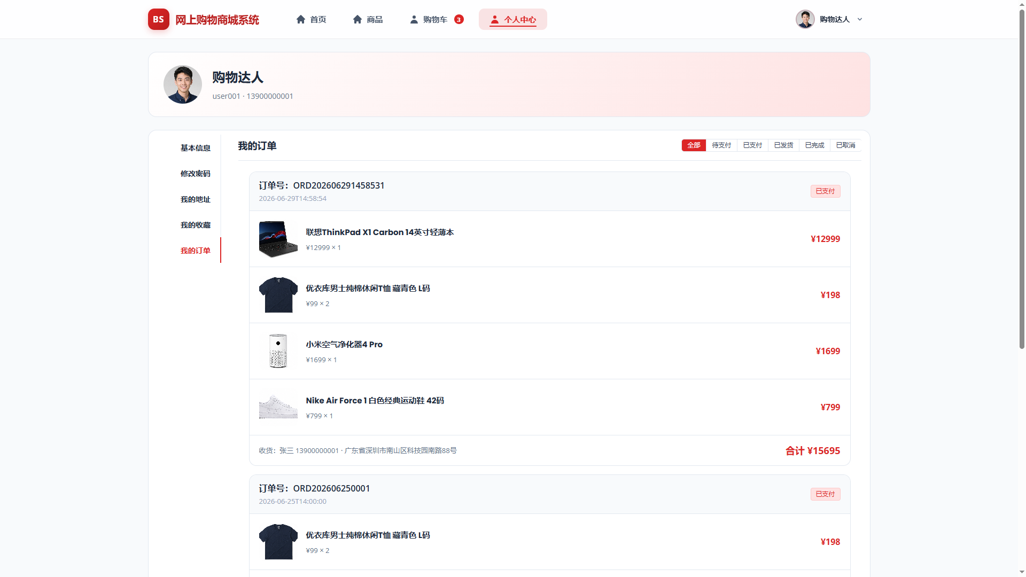Open 我的收藏 in the sidebar
Screen dimensions: 1026x577
point(196,225)
